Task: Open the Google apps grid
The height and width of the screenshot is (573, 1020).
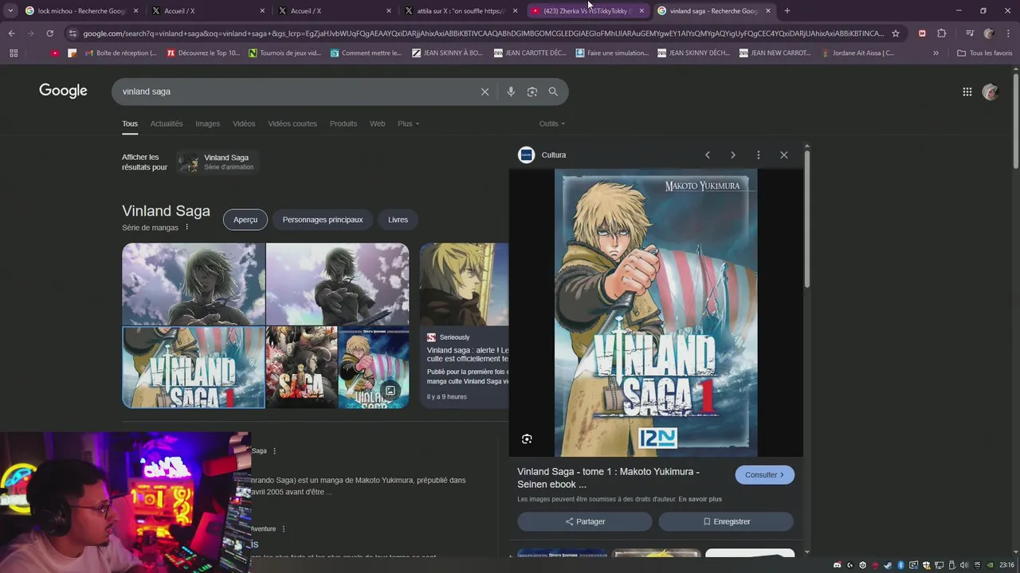Action: (x=967, y=92)
